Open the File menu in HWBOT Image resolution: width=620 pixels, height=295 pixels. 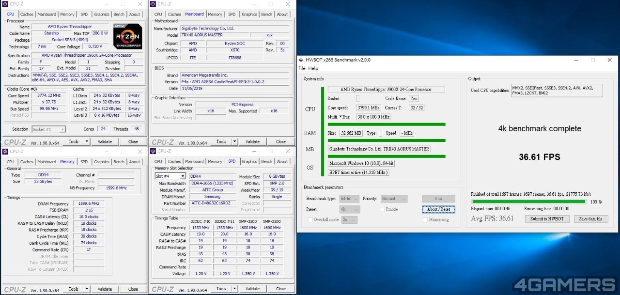[x=302, y=68]
